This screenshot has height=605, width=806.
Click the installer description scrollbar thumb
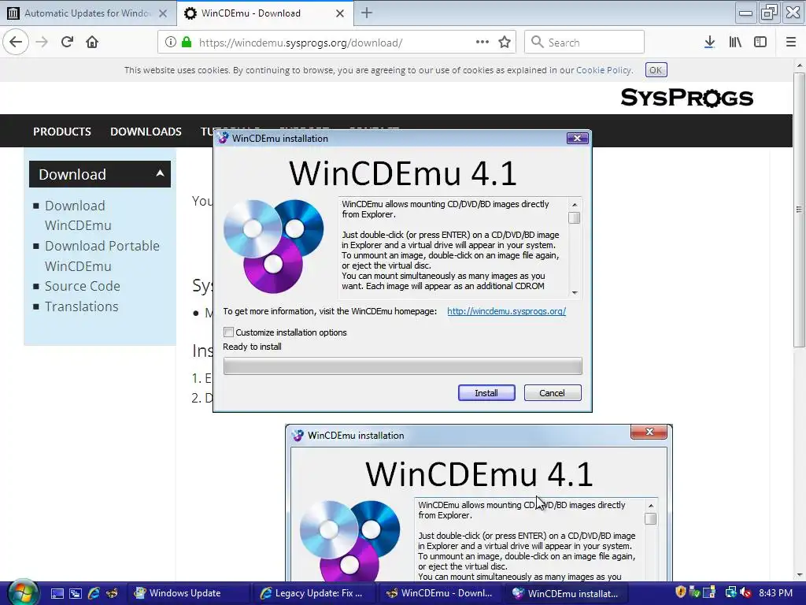pyautogui.click(x=574, y=217)
